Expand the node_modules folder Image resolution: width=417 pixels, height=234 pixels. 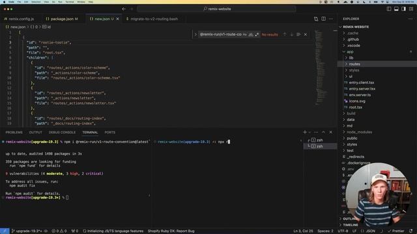359,132
